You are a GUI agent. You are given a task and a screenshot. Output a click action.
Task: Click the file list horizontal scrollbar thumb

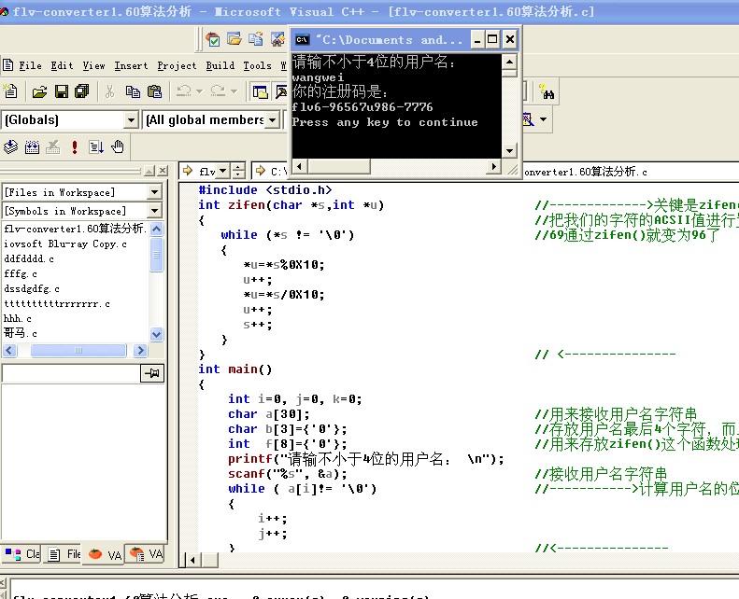point(79,351)
